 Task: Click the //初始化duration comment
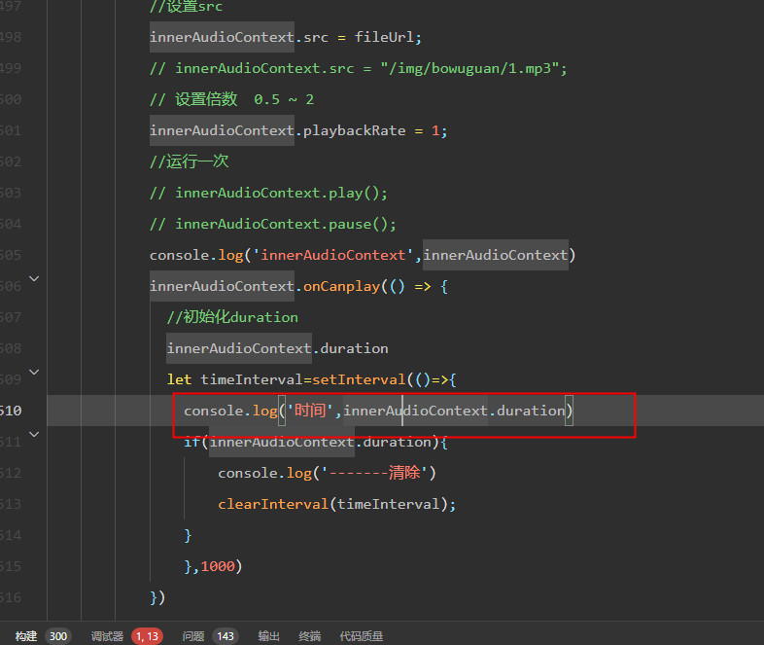click(x=232, y=317)
